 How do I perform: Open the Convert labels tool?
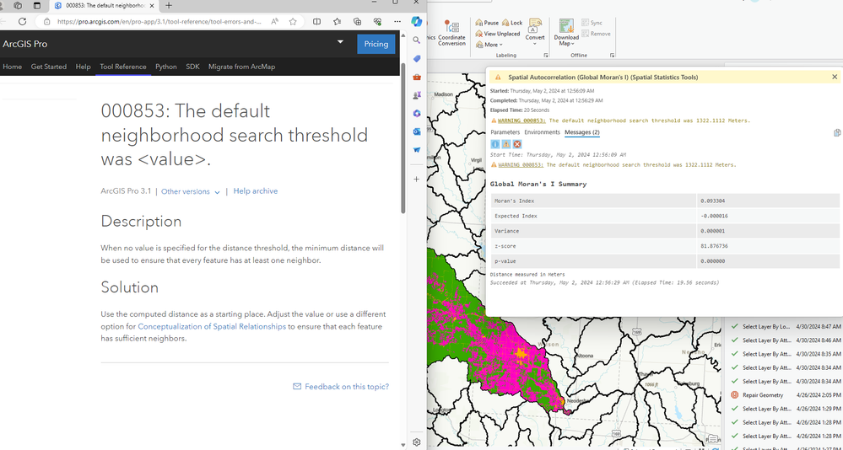(535, 30)
